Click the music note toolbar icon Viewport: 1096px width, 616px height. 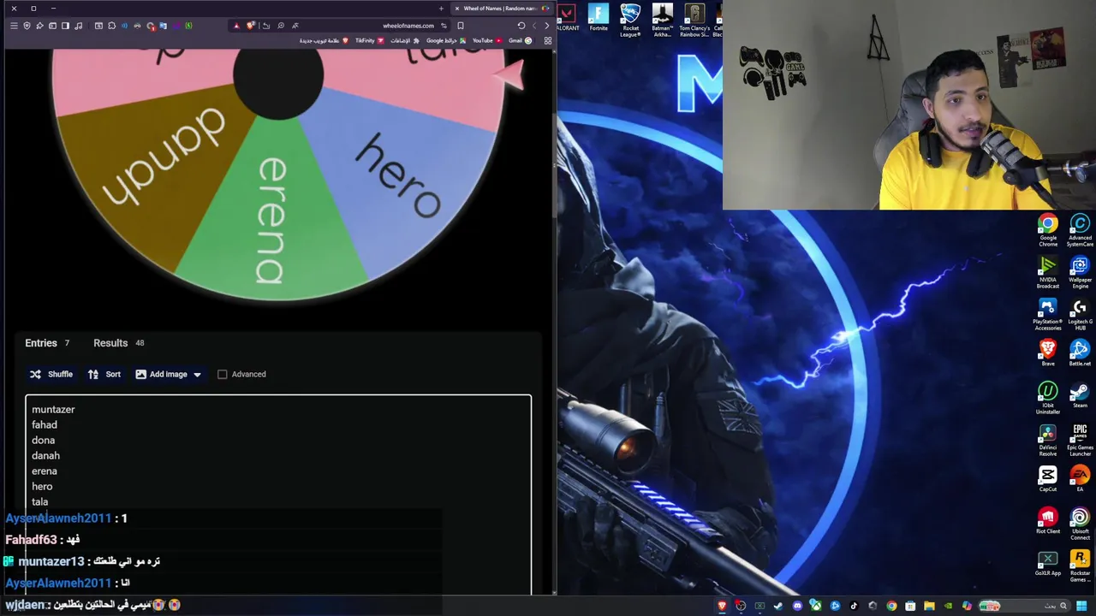(78, 26)
